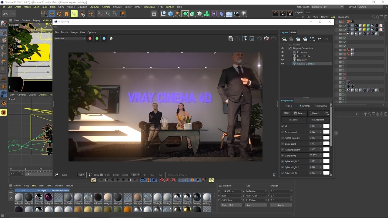Uncheck the Dome Light checkbox
388x218 pixels.
click(283, 144)
